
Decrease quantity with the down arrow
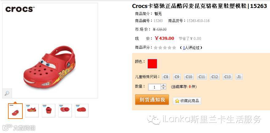tap(163, 88)
